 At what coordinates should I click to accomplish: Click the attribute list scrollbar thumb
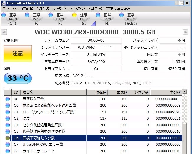point(185,139)
